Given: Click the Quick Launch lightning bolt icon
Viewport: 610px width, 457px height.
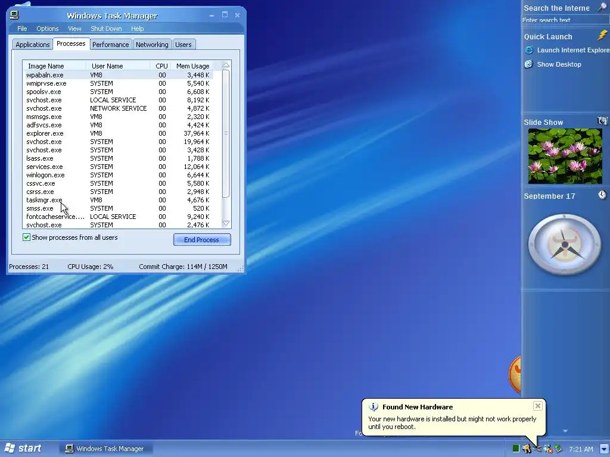Looking at the screenshot, I should [x=602, y=35].
